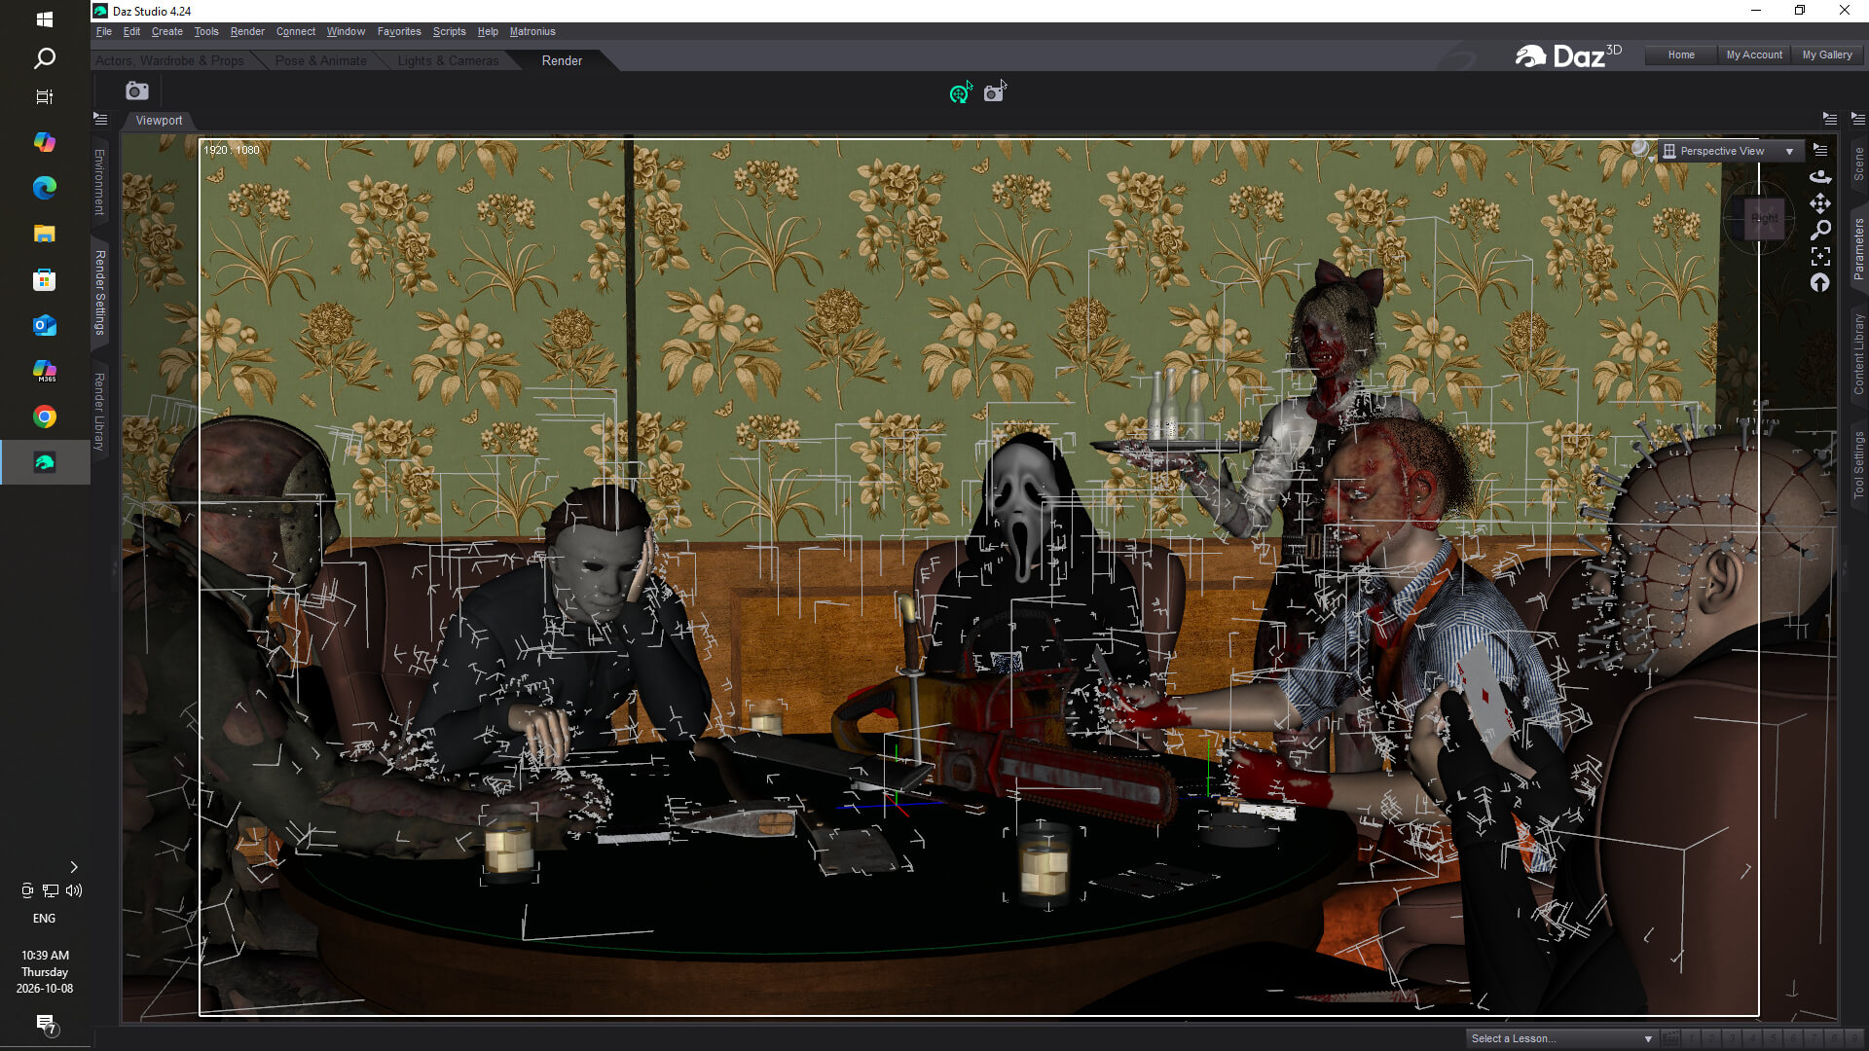
Task: Open the Content Library pane tab
Action: tap(1858, 354)
